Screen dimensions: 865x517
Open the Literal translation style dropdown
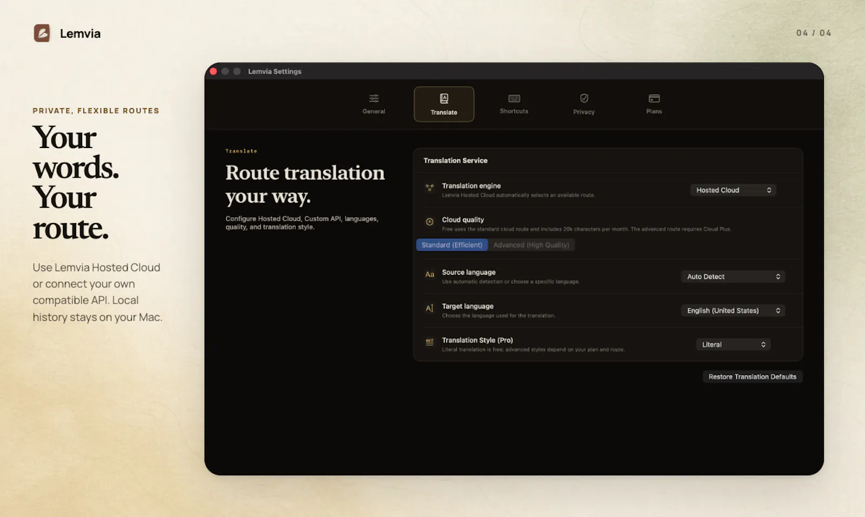coord(733,345)
